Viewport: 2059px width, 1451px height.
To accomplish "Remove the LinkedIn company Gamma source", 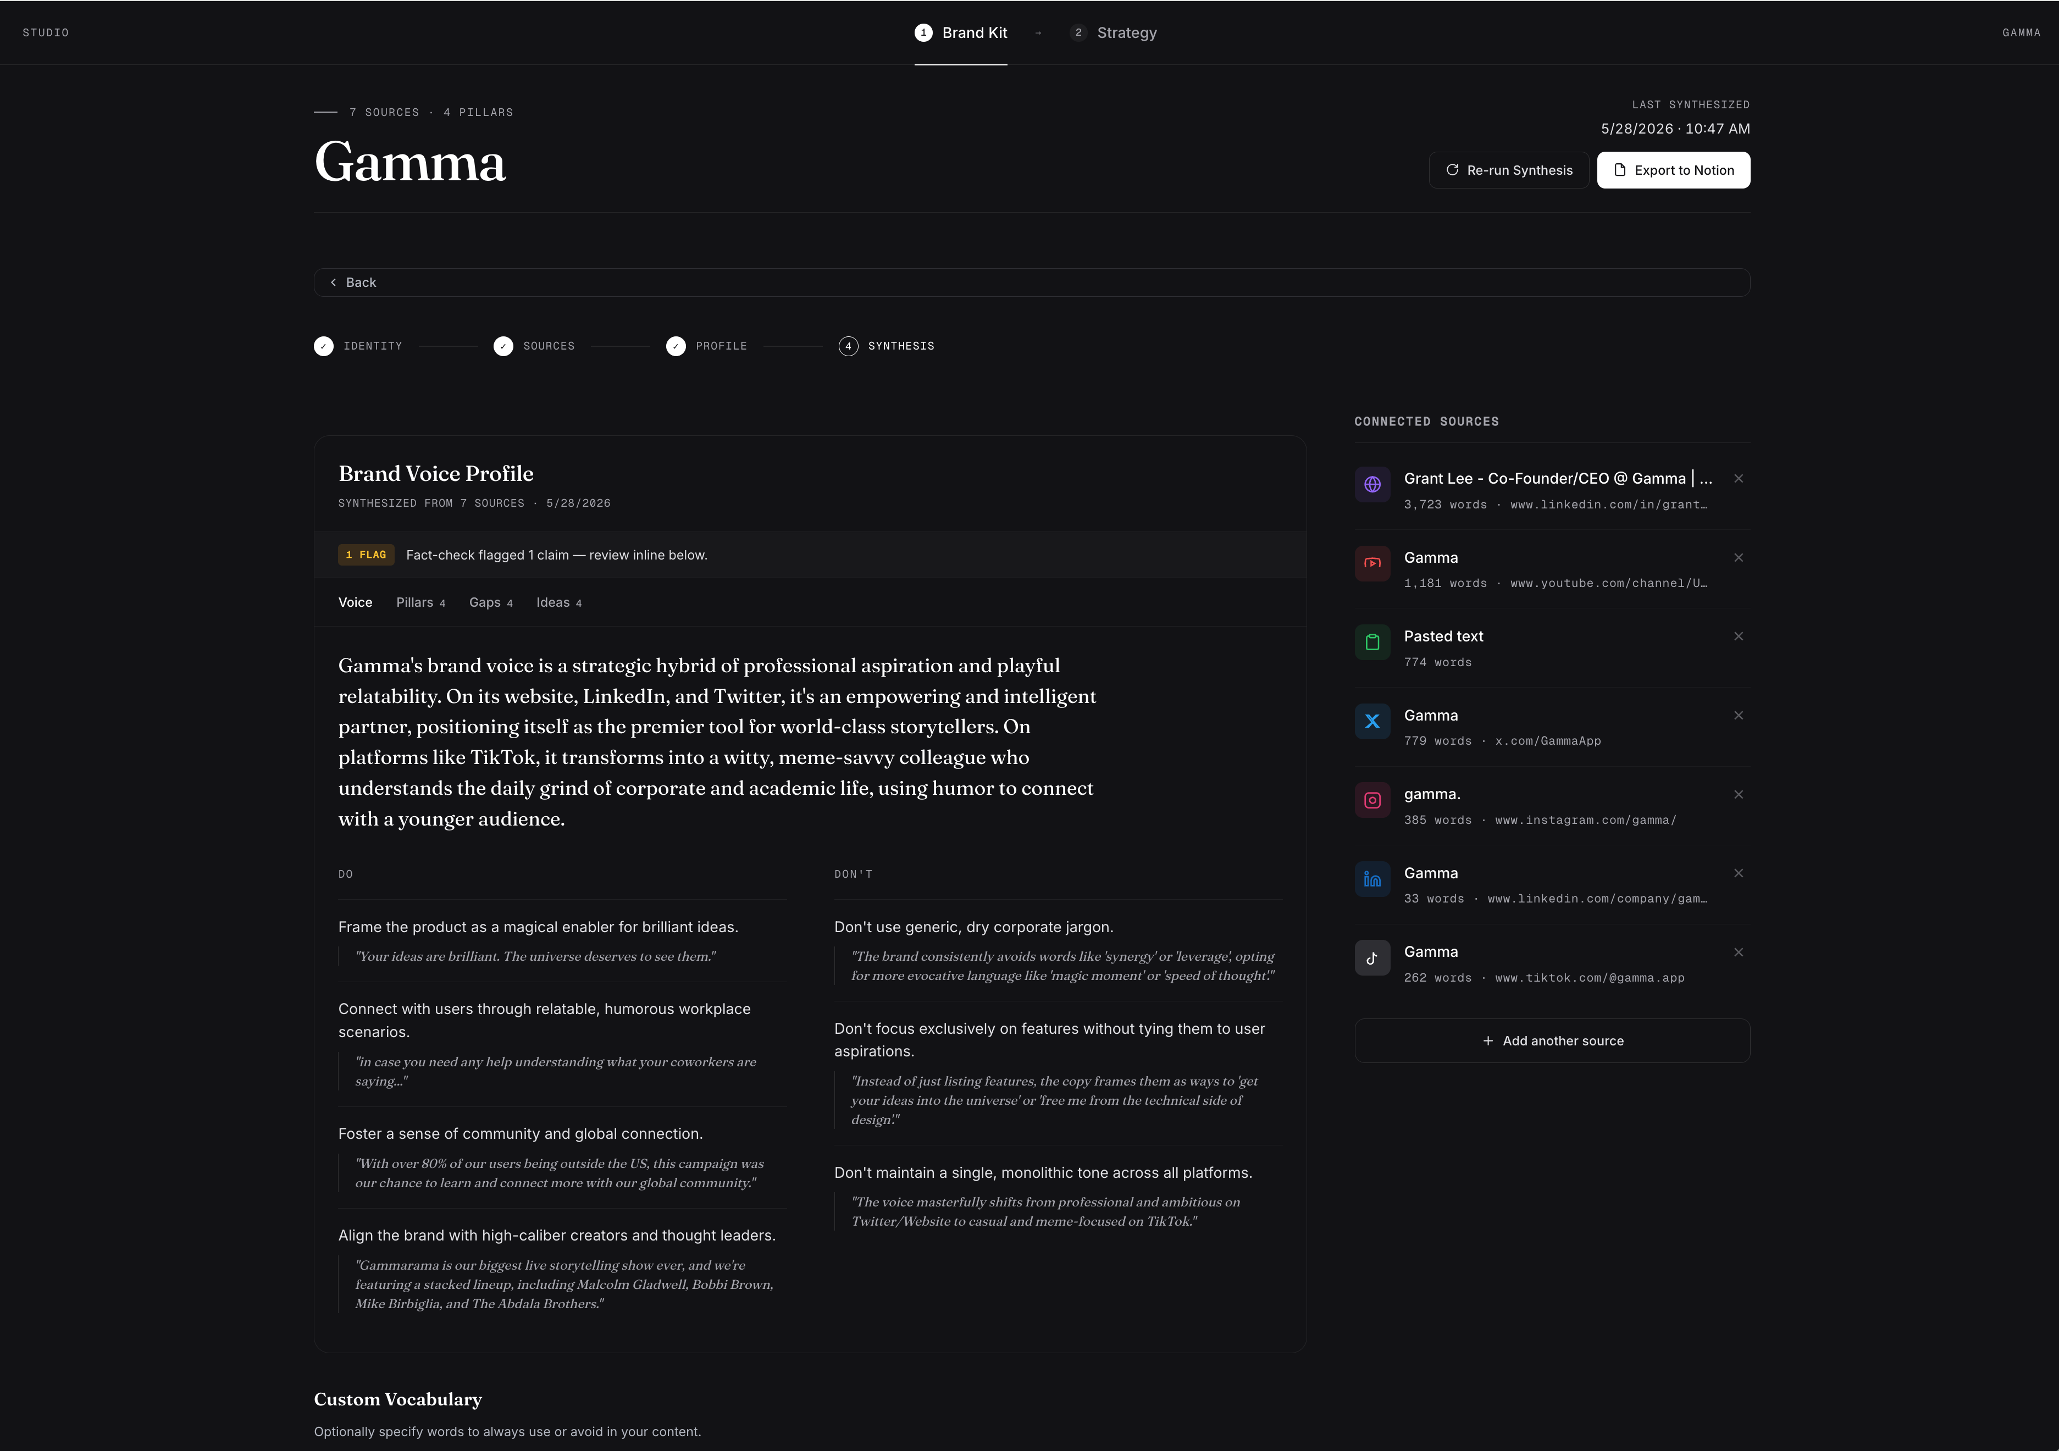I will (x=1738, y=873).
